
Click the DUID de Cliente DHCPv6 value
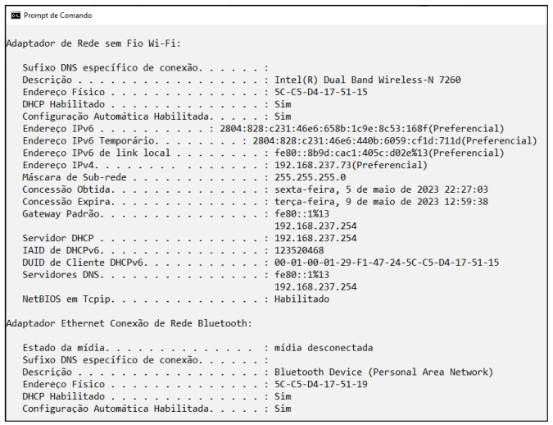pos(387,263)
